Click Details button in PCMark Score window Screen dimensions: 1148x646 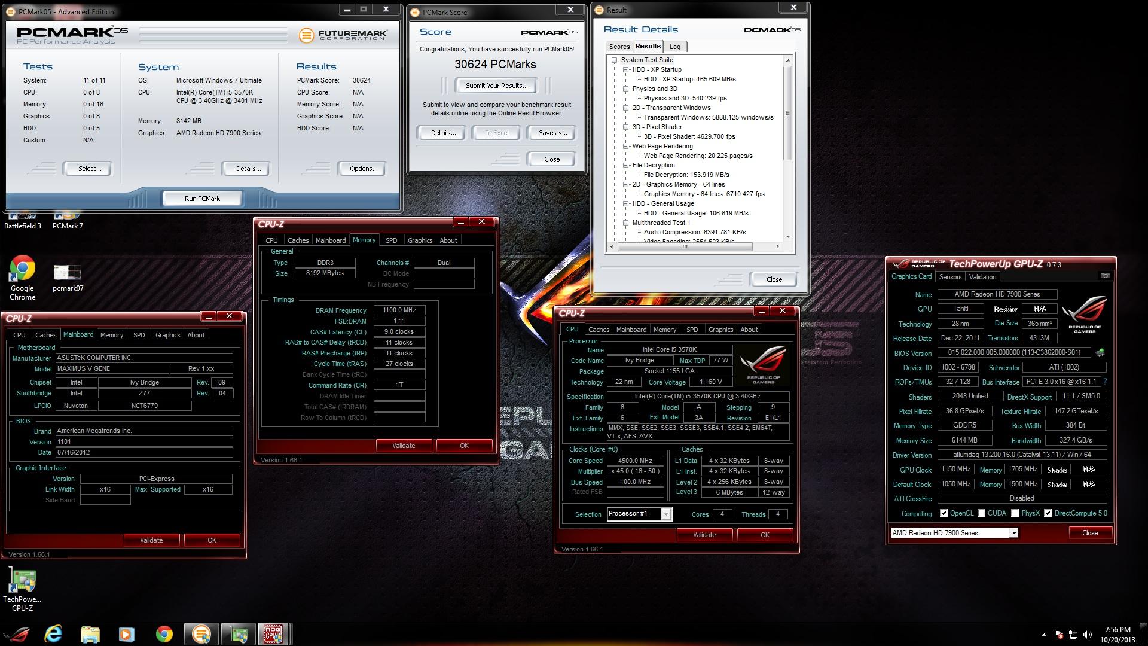pos(443,133)
